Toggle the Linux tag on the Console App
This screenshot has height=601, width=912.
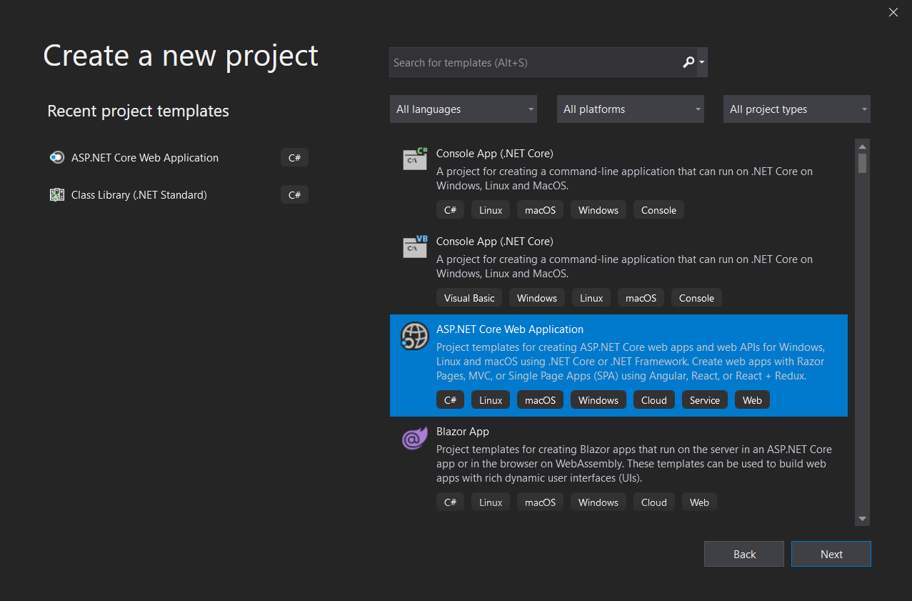pyautogui.click(x=490, y=209)
